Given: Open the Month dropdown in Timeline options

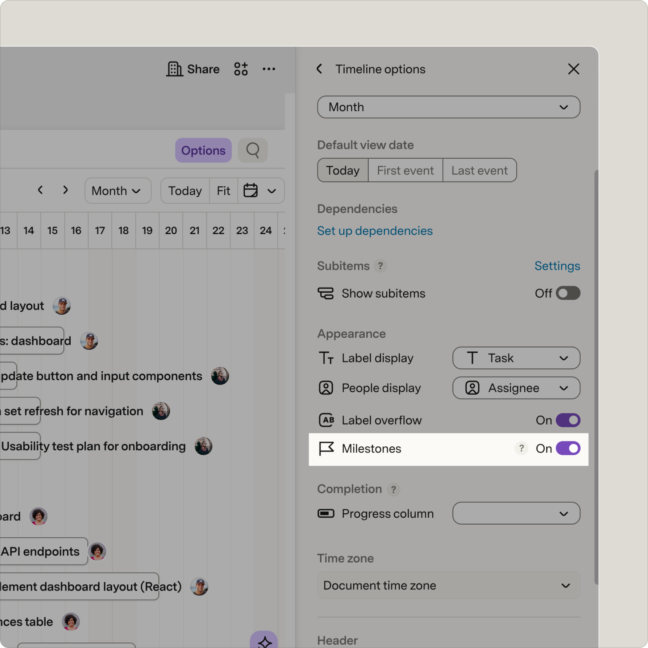Looking at the screenshot, I should point(449,107).
